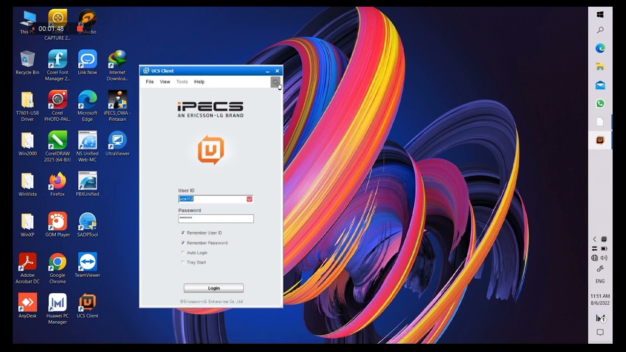Enable the Auto Login checkbox

[x=183, y=253]
